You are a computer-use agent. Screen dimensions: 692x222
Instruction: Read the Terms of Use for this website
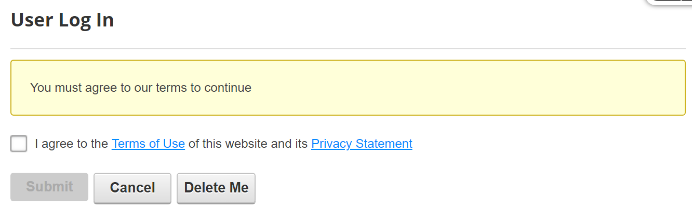point(148,144)
